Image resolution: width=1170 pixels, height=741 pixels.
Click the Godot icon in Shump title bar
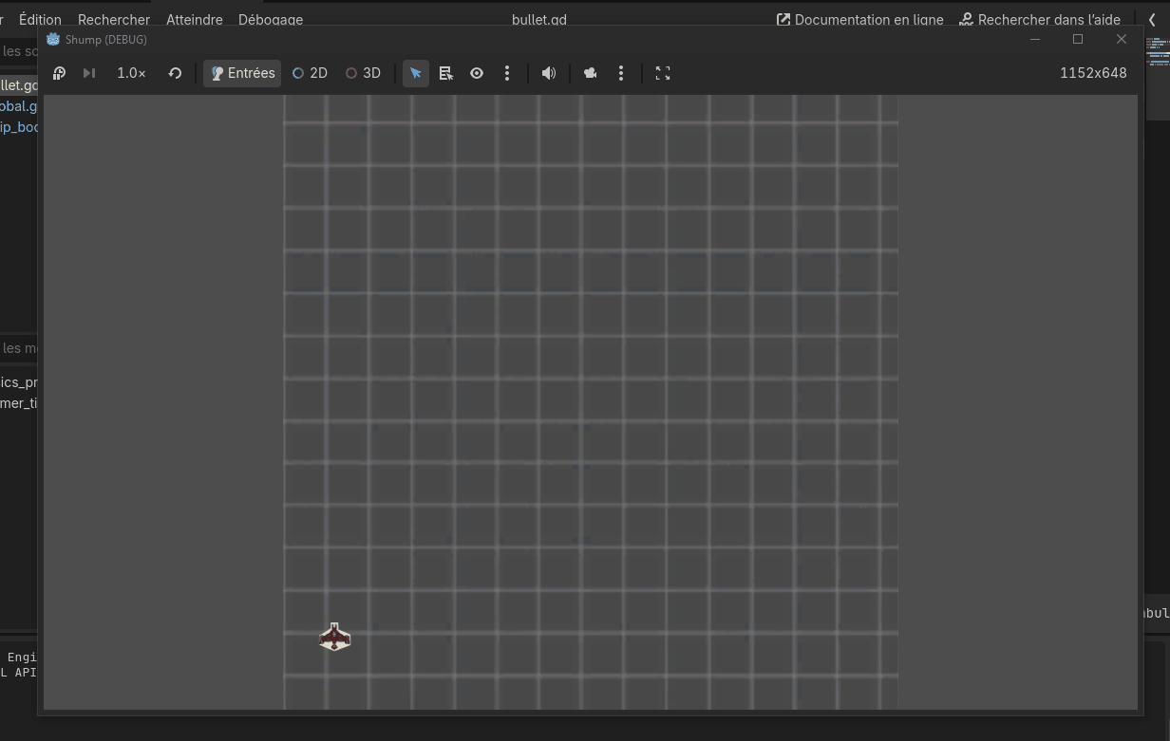(53, 39)
